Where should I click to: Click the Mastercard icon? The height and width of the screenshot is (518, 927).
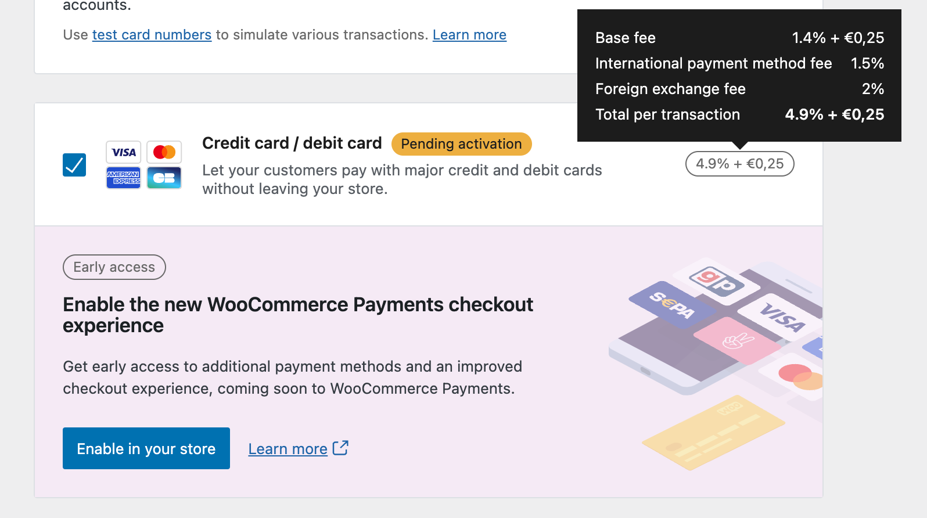point(164,152)
